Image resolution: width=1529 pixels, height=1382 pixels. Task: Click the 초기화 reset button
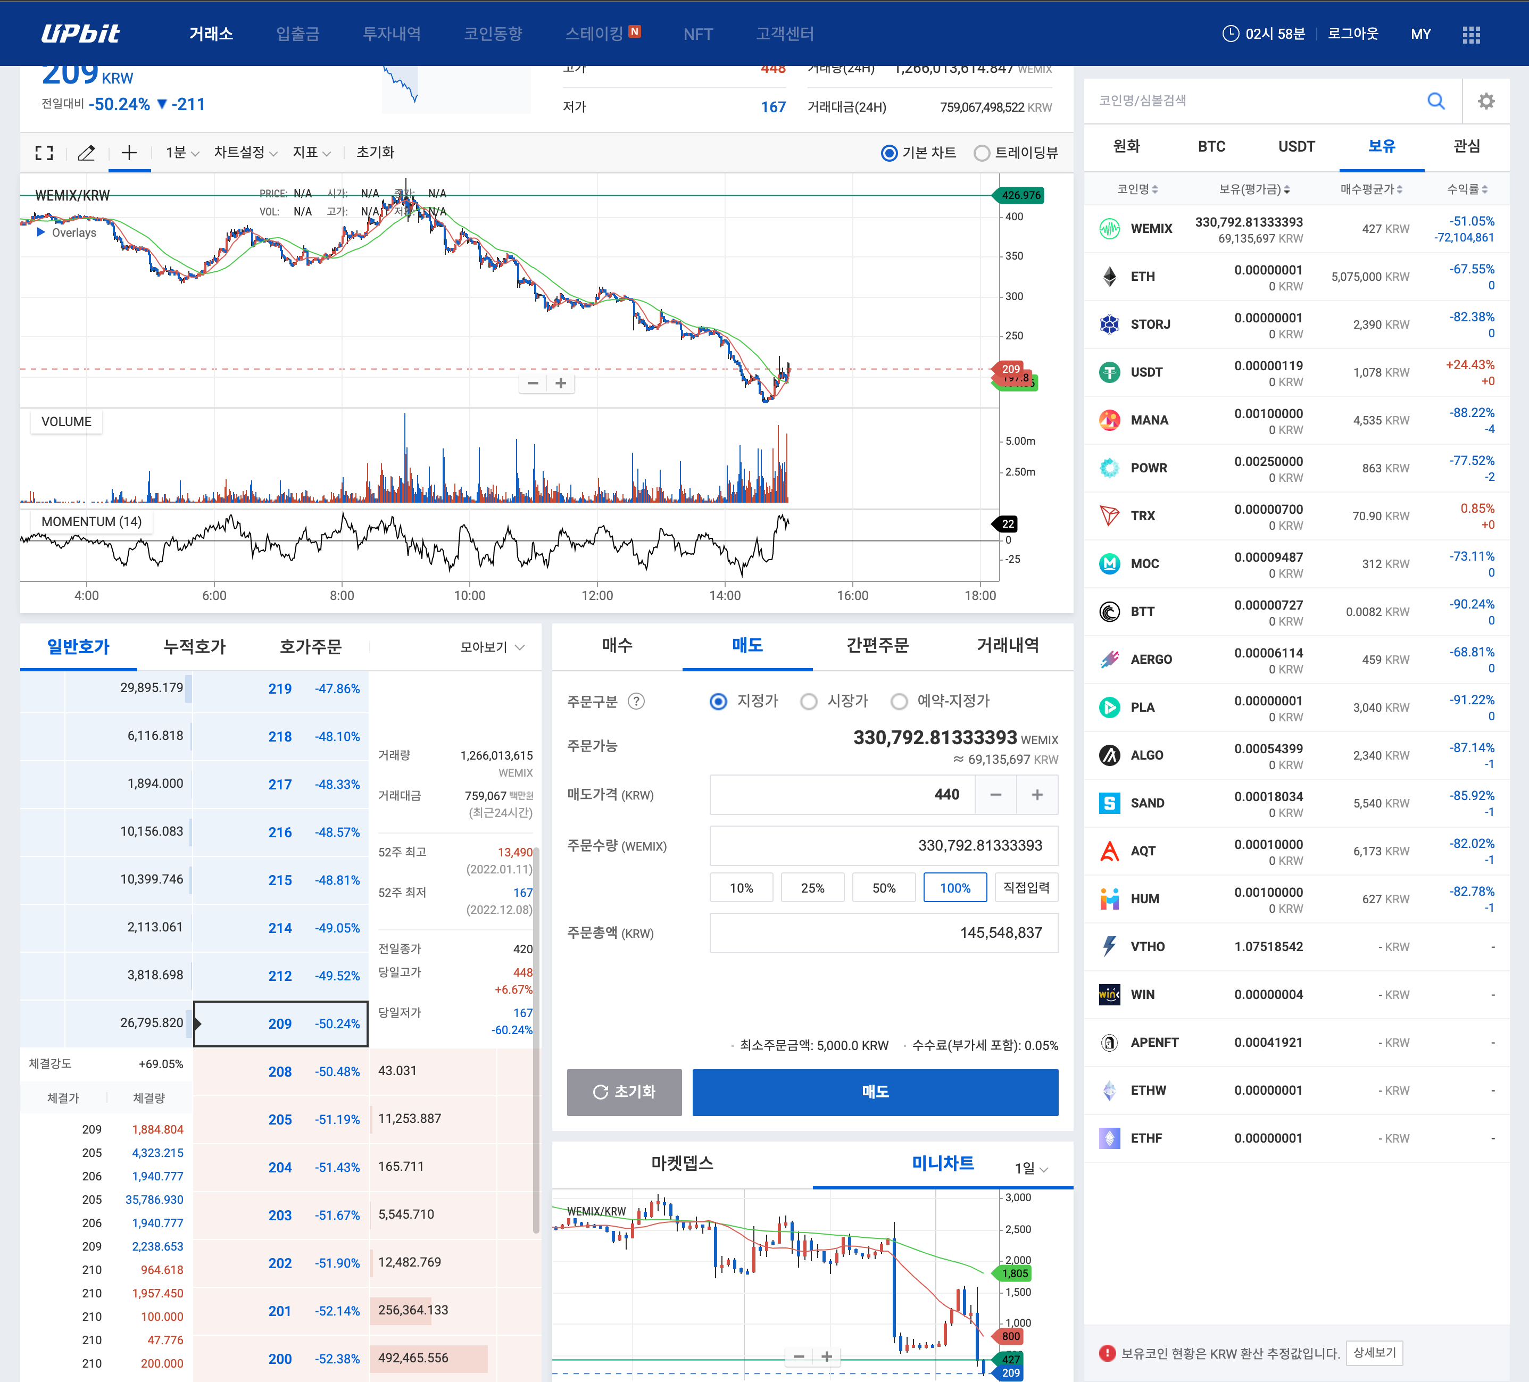(x=624, y=1092)
